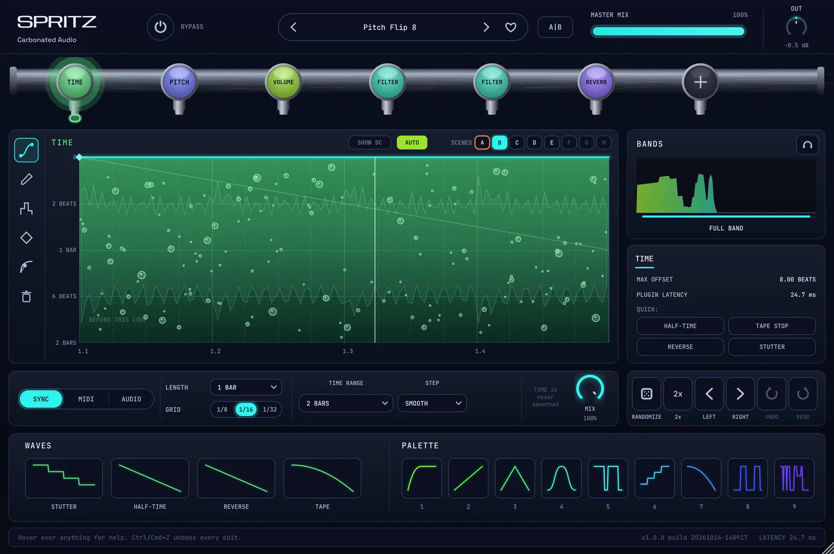Adjust the Master Mix slider
834x554 pixels.
(668, 31)
